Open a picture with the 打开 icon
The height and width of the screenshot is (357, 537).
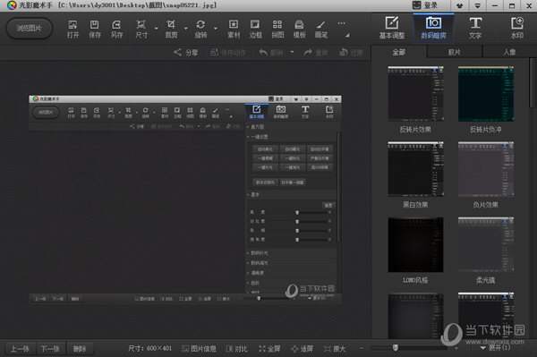tap(72, 29)
